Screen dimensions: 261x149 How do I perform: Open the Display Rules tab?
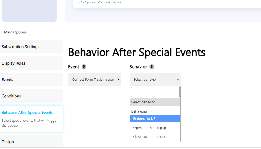31,63
